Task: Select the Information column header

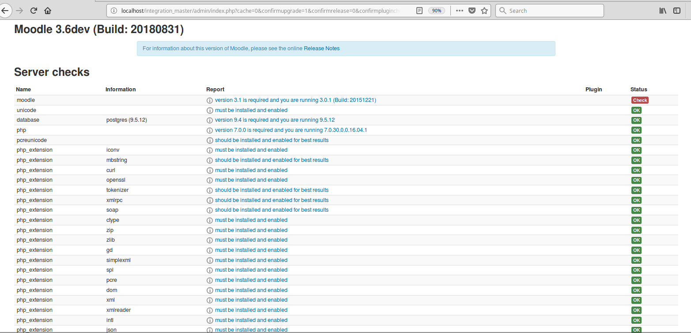Action: pos(121,90)
